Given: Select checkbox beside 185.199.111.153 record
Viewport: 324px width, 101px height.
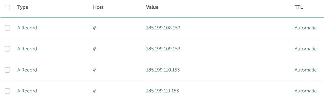Looking at the screenshot, I should pyautogui.click(x=7, y=91).
